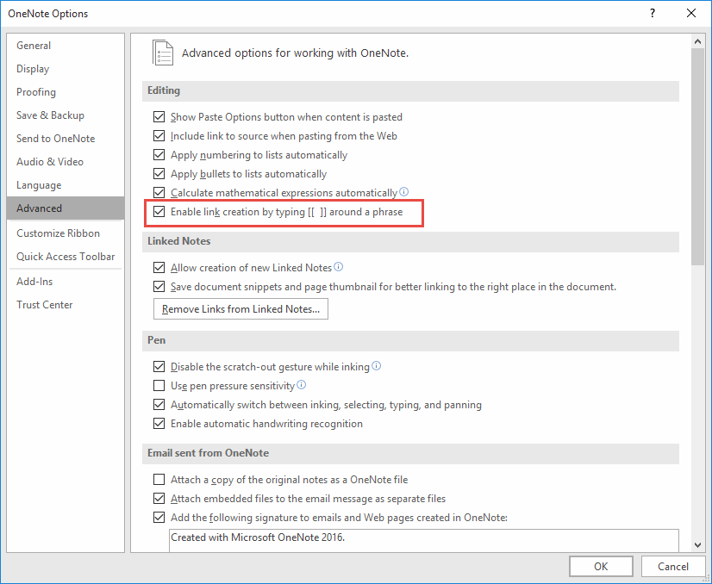This screenshot has width=712, height=584.
Task: Click the info icon beside Calculate mathematical expressions
Action: [403, 191]
